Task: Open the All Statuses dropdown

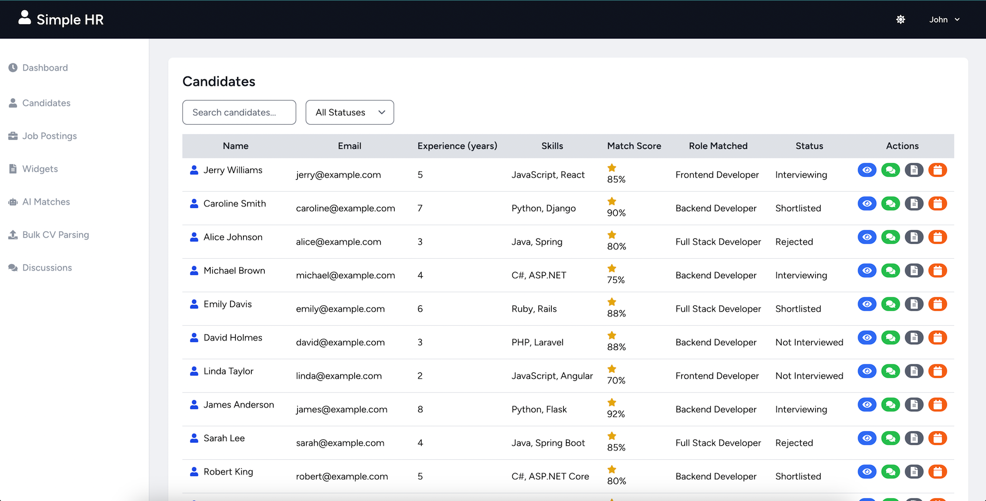Action: pos(349,112)
